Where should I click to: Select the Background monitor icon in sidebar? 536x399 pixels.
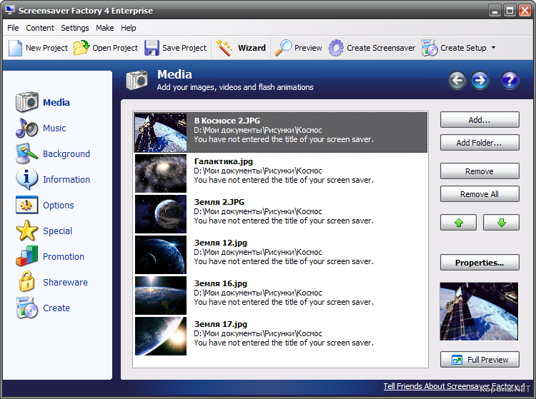click(x=26, y=154)
